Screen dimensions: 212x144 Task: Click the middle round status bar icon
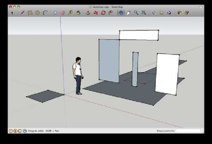coord(15,131)
